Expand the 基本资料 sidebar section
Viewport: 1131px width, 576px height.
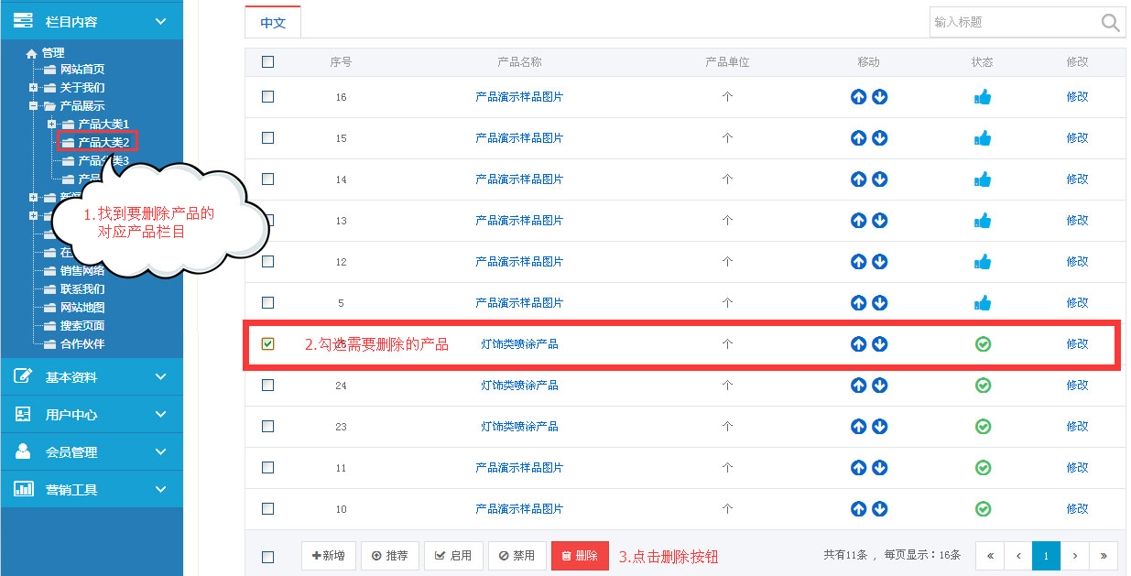click(92, 377)
